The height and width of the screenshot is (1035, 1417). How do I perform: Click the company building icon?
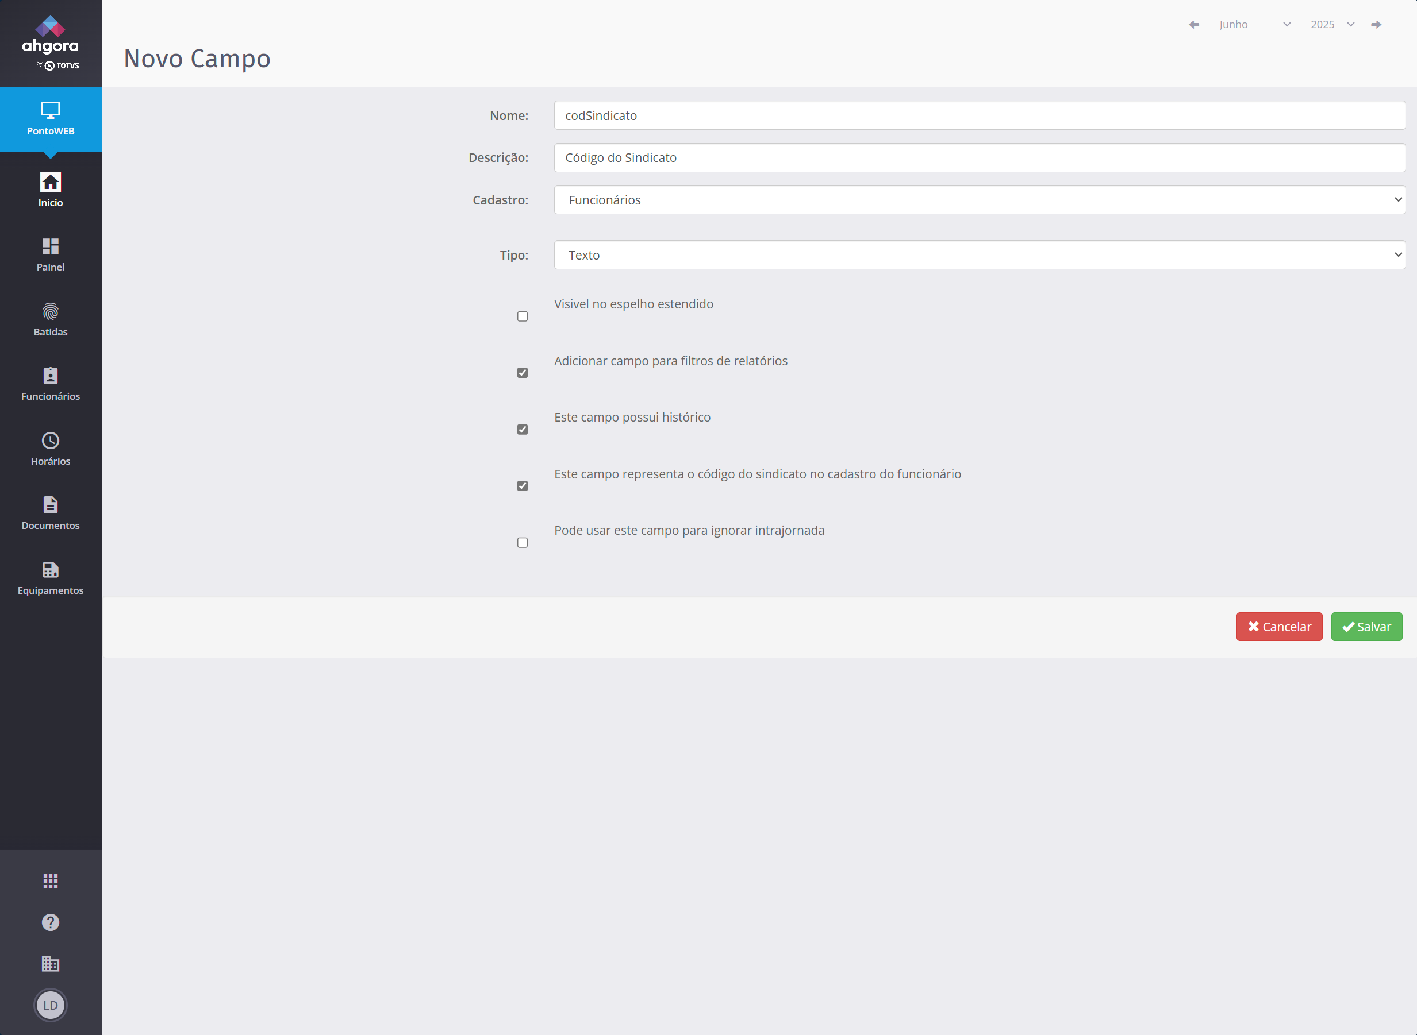tap(50, 964)
